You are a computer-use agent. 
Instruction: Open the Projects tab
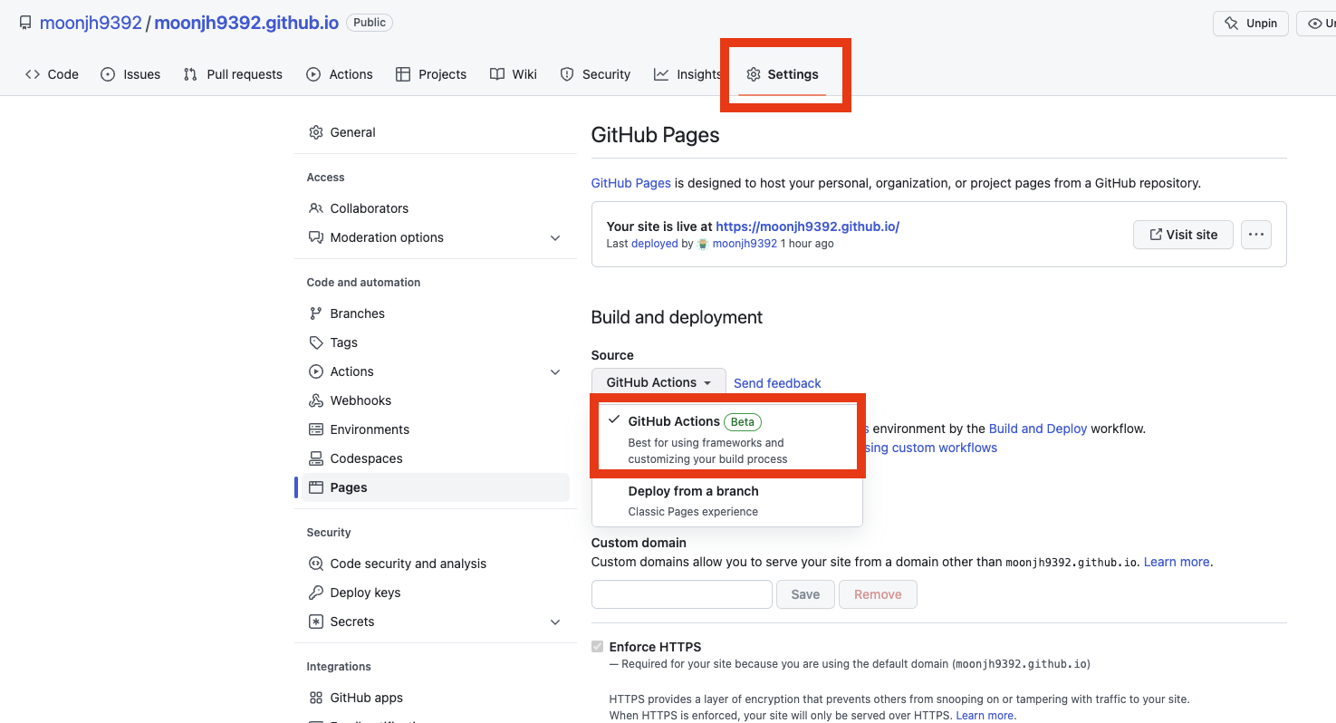431,74
